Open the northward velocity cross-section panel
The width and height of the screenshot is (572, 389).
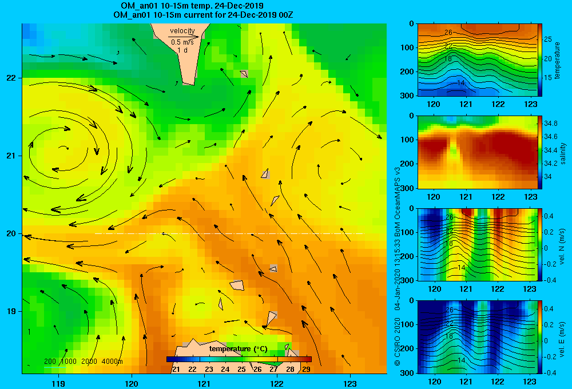coord(477,244)
